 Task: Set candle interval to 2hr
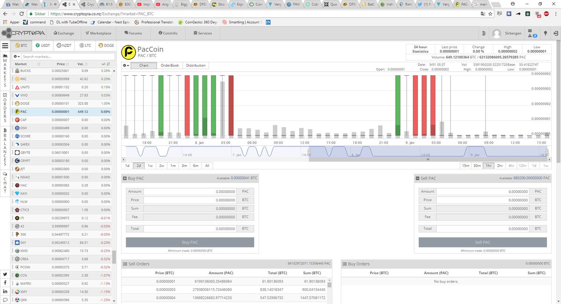tap(500, 166)
